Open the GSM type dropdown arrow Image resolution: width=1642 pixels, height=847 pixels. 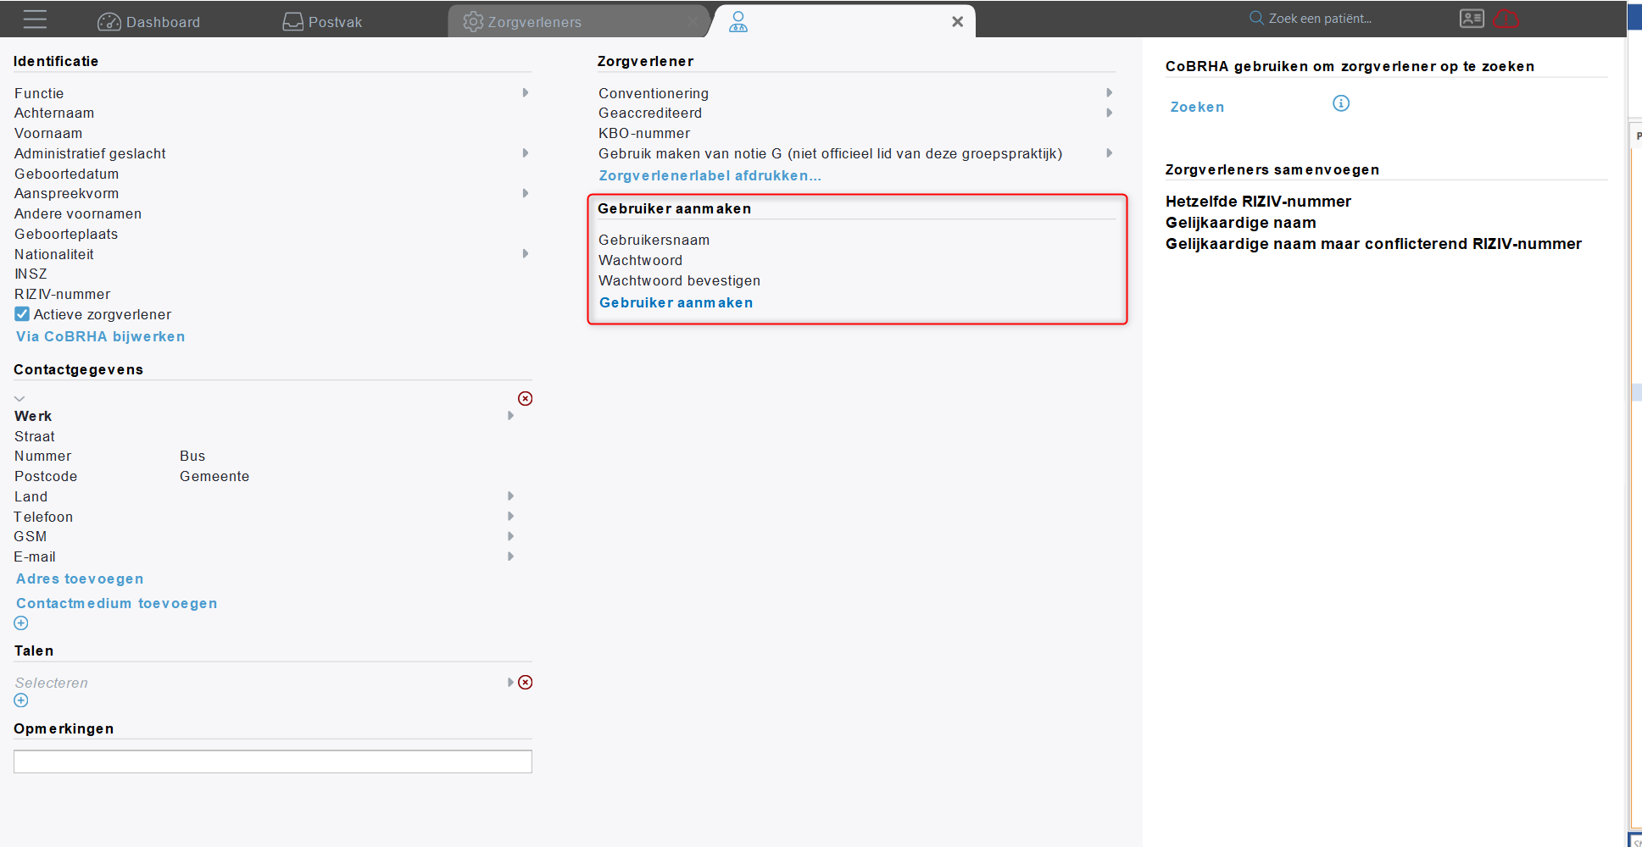click(x=510, y=536)
